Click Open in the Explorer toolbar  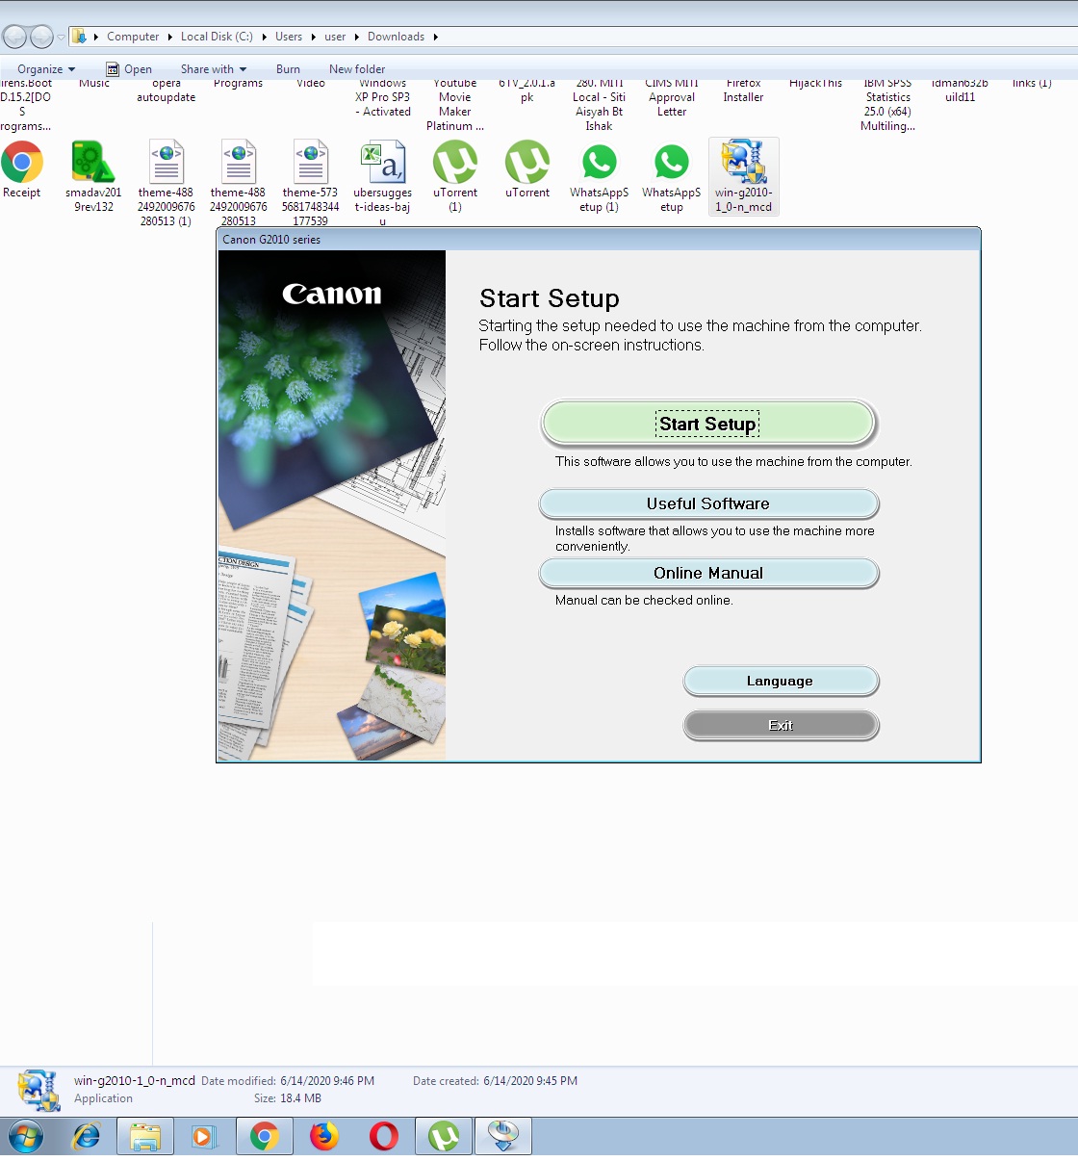click(x=129, y=69)
